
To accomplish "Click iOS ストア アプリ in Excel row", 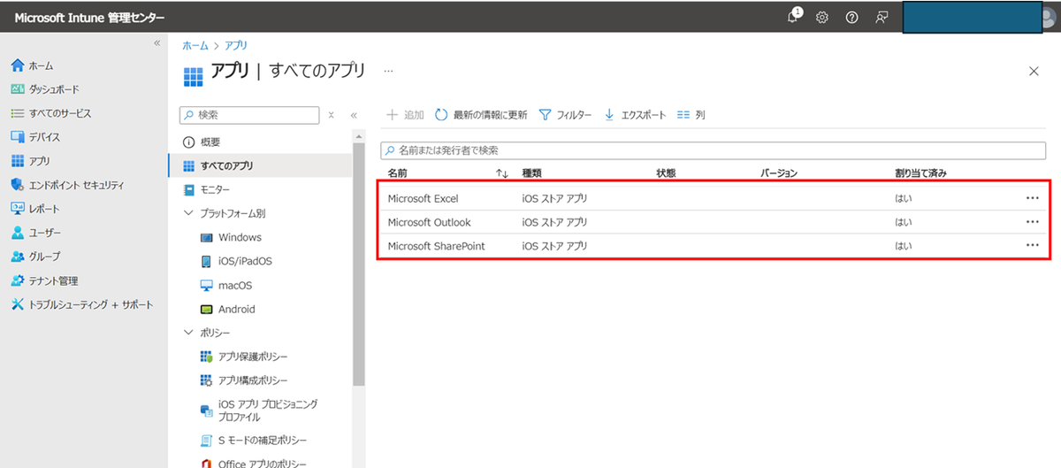I will tap(555, 198).
